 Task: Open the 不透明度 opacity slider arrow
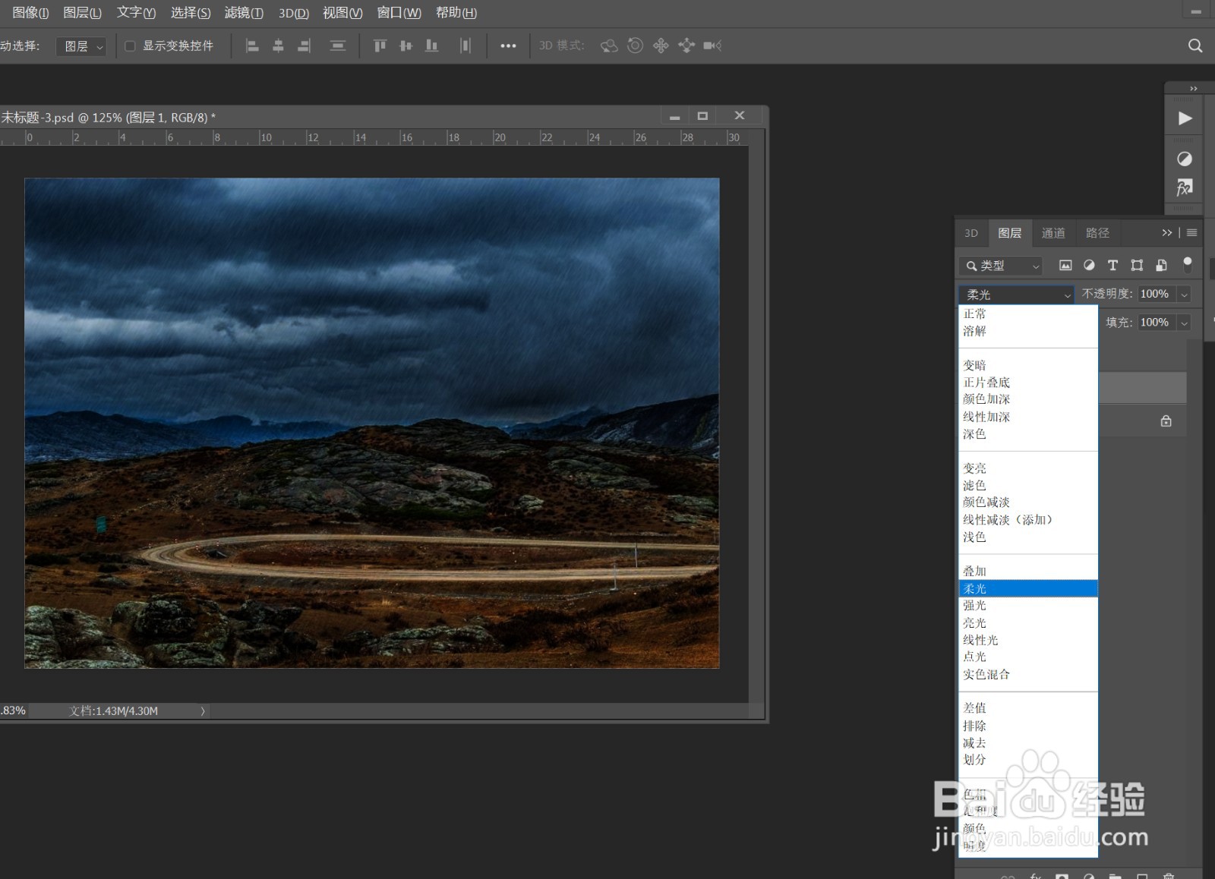[x=1184, y=295]
